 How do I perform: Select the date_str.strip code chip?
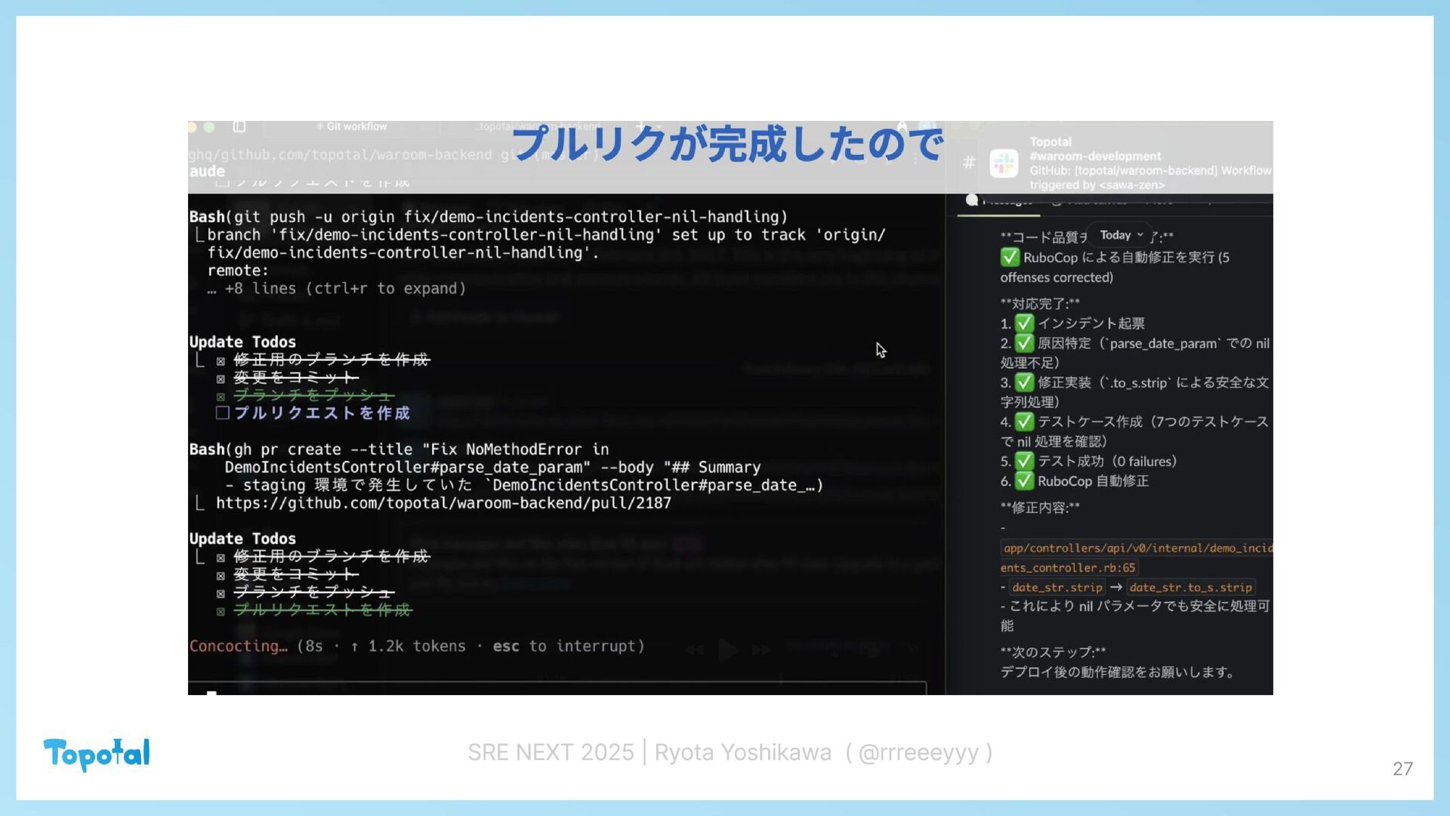click(1057, 587)
